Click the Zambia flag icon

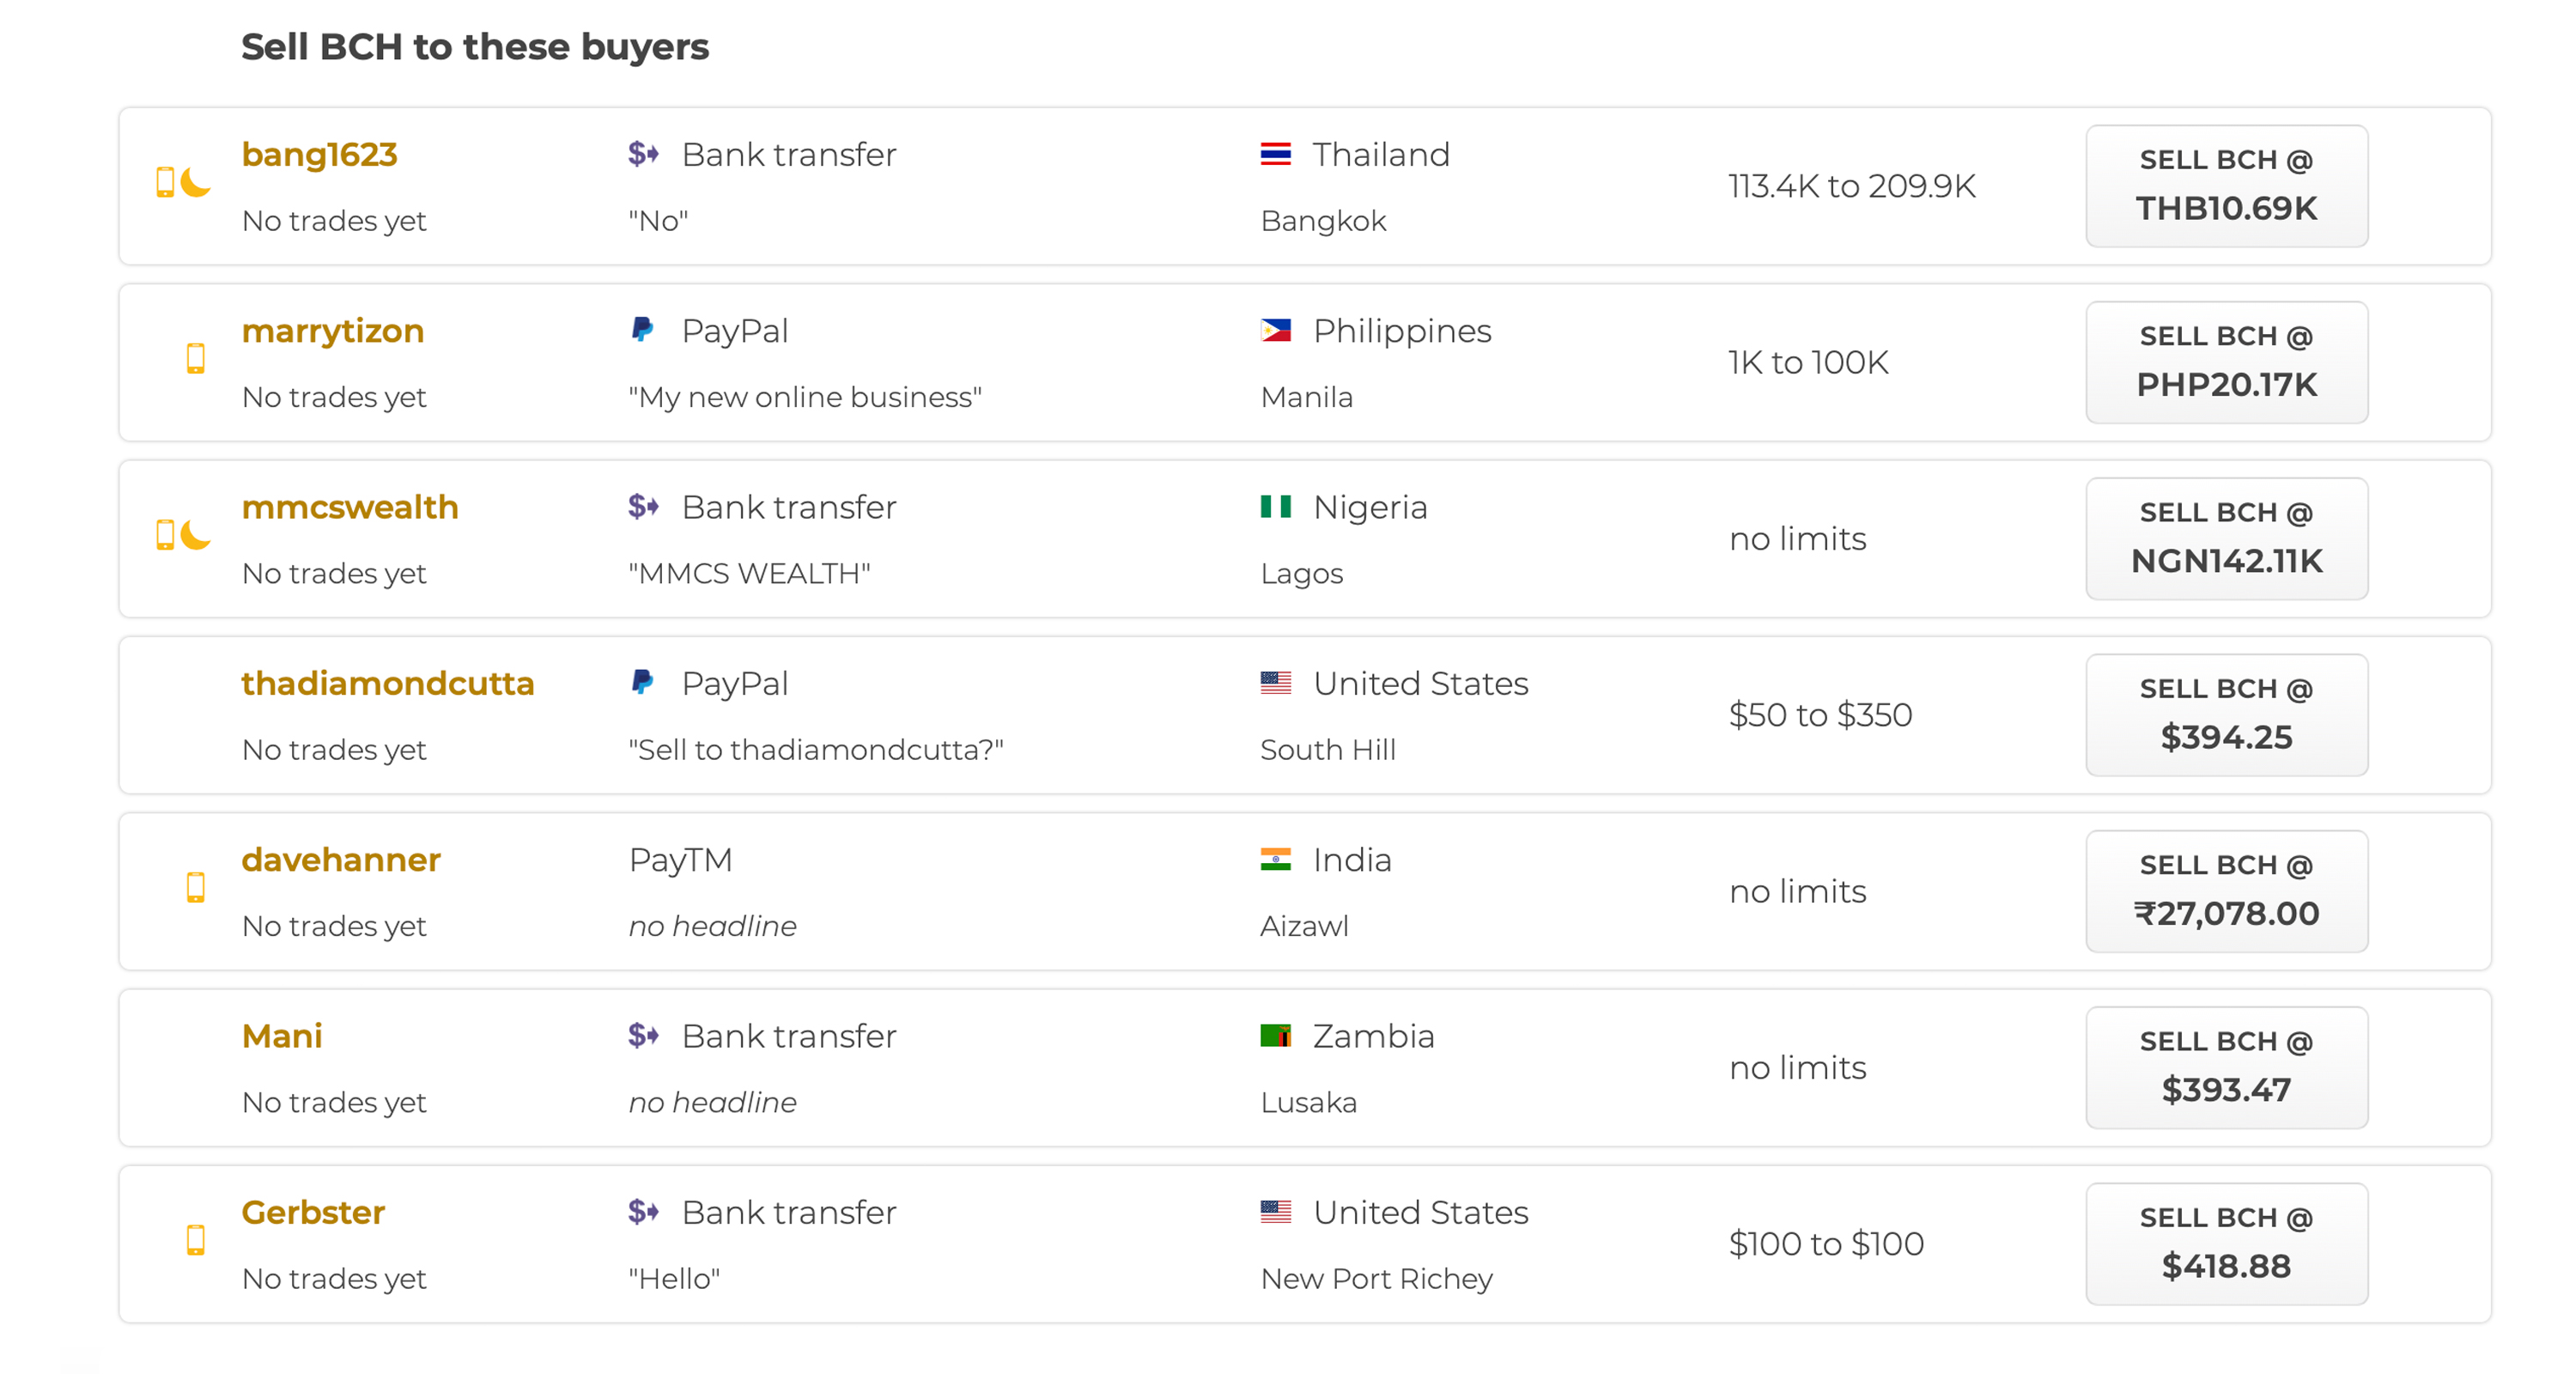pyautogui.click(x=1275, y=1036)
